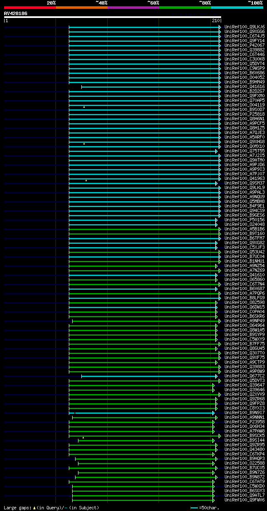The height and width of the screenshot is (511, 267).
Task: Select the UniRef100_P50156 label
Action: click(244, 220)
